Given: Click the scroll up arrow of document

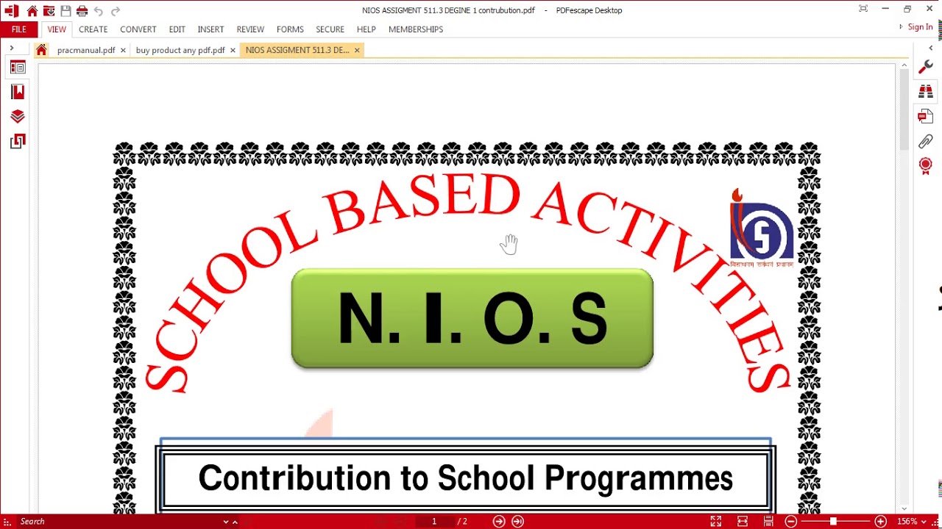Looking at the screenshot, I should point(904,66).
